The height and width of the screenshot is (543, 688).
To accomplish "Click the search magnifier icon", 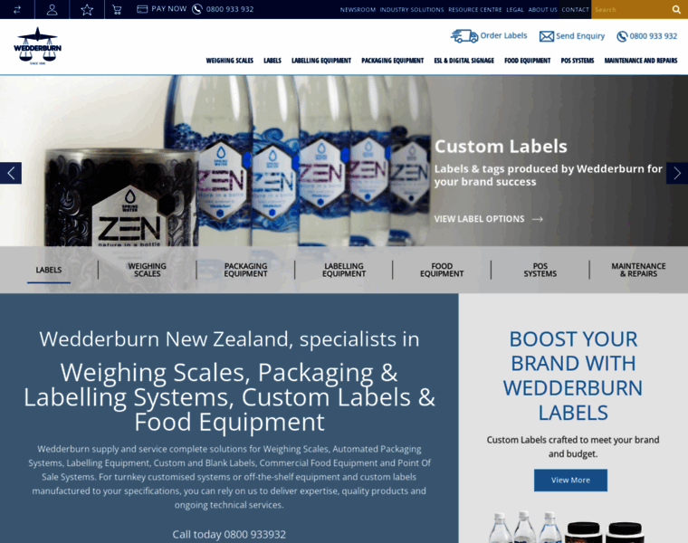I will 676,9.
